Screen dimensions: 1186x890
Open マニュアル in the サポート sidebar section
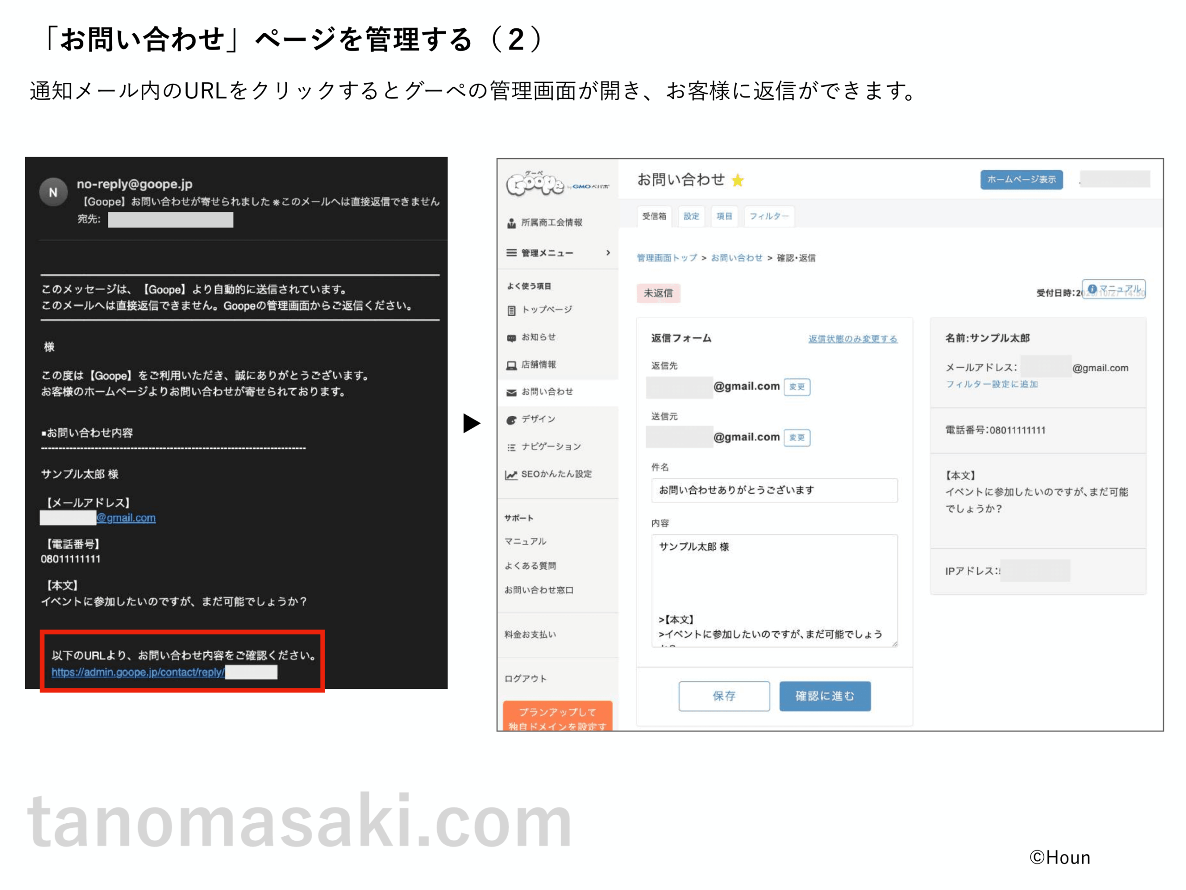click(525, 541)
